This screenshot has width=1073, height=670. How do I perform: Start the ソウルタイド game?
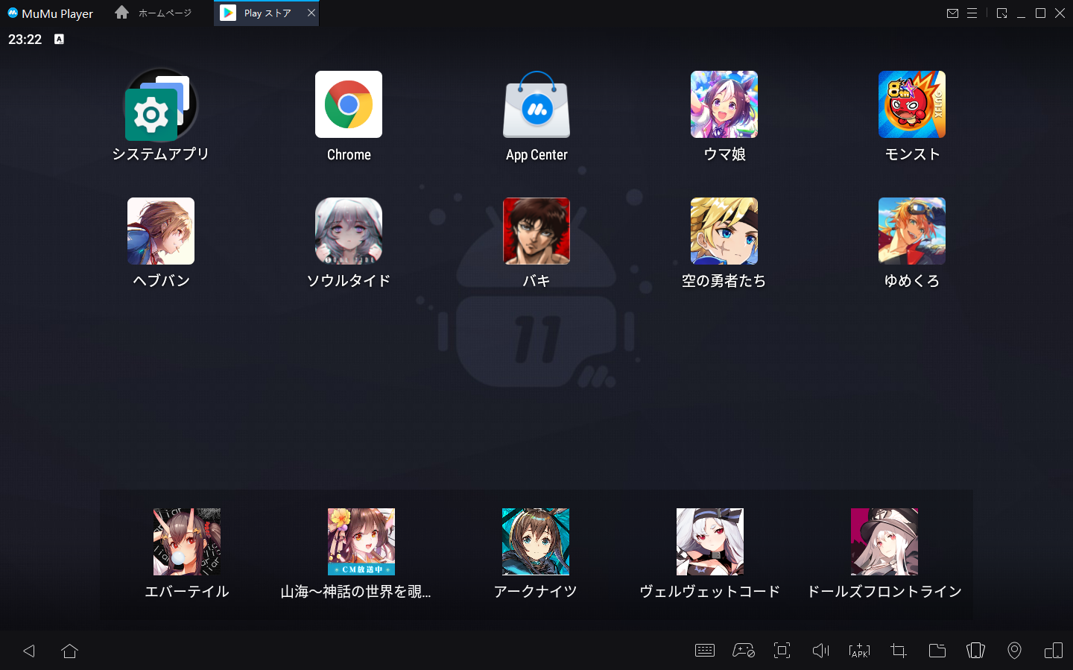[349, 231]
